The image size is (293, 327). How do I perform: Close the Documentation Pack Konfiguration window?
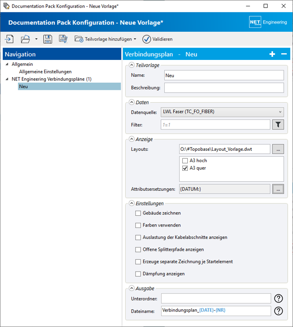[x=283, y=6]
